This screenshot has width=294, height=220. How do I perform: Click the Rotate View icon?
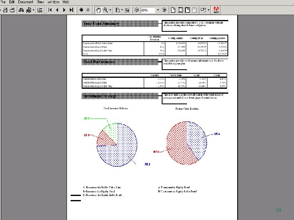(203, 10)
